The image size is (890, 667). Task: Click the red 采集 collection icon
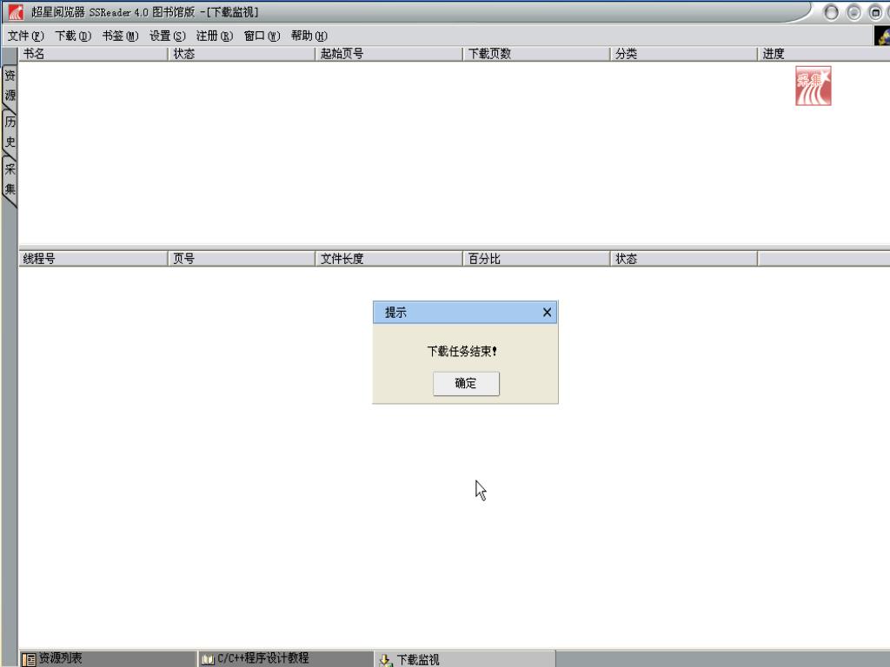pos(813,86)
